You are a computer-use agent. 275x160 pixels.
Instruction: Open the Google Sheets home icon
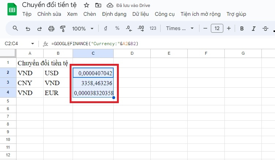coord(12,10)
